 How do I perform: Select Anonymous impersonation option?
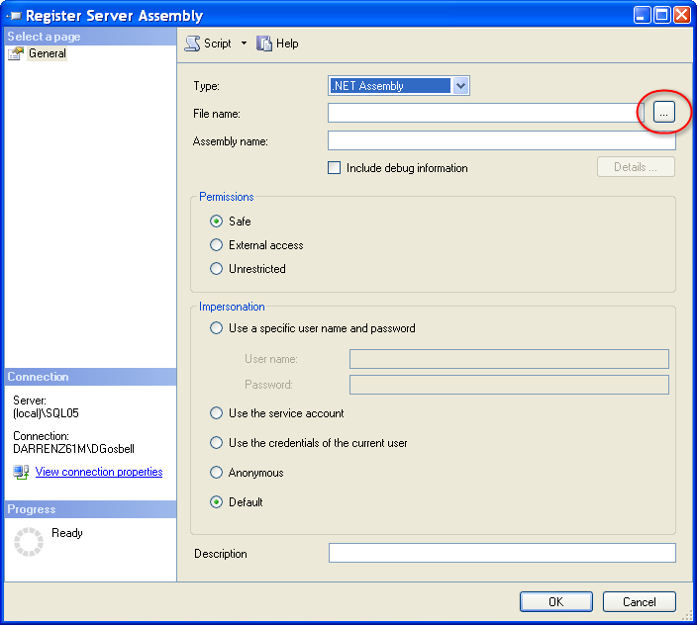coord(217,473)
